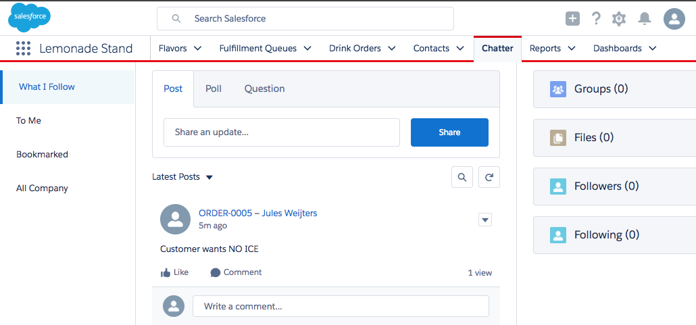
Task: Switch to the Poll tab
Action: pyautogui.click(x=214, y=89)
